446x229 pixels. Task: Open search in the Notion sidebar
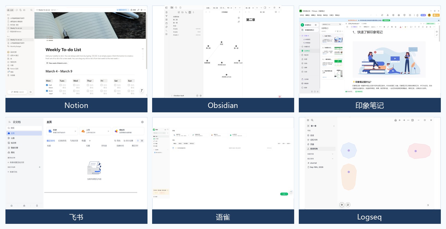pyautogui.click(x=31, y=10)
